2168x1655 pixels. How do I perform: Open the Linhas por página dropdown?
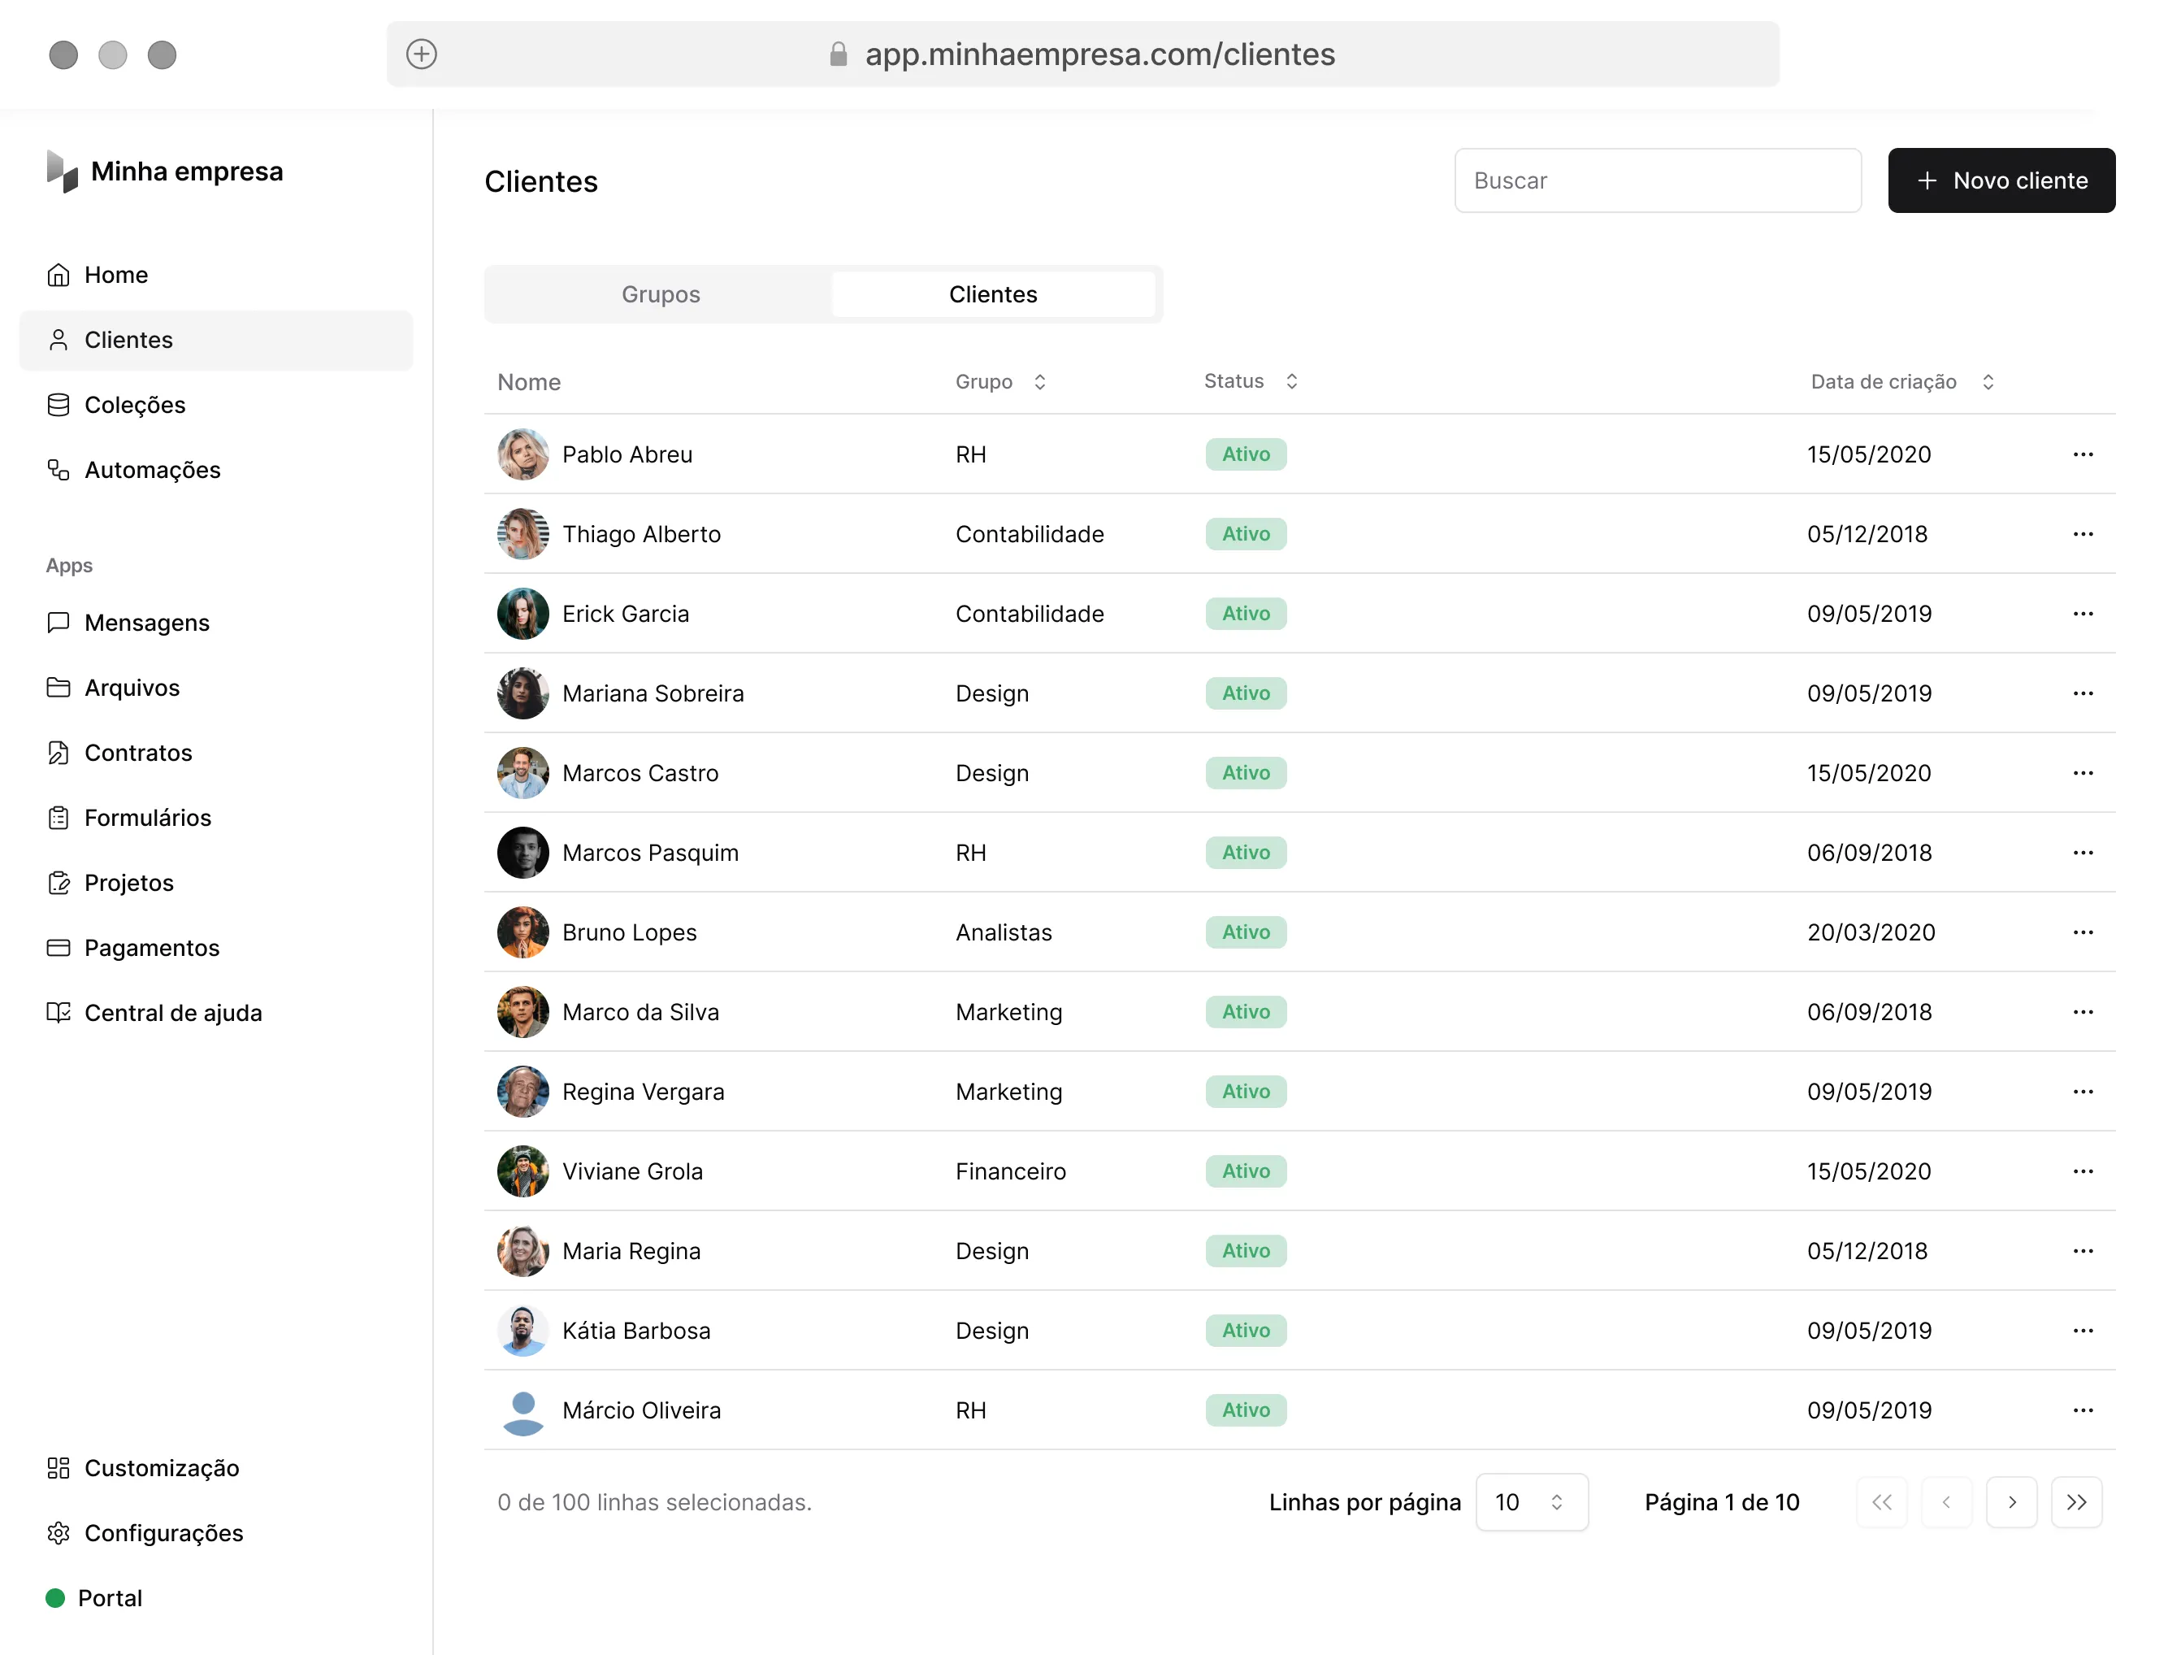point(1530,1501)
